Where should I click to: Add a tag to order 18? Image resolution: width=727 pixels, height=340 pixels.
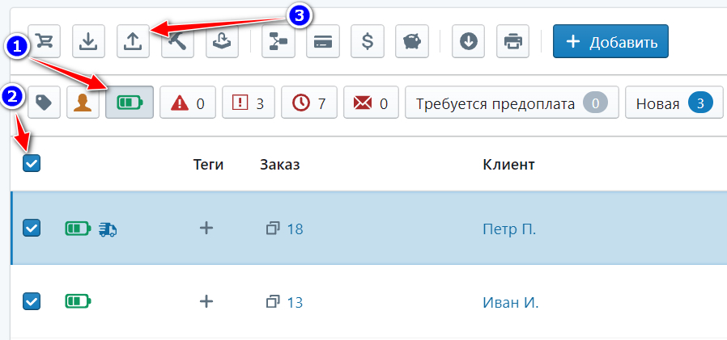click(x=206, y=229)
